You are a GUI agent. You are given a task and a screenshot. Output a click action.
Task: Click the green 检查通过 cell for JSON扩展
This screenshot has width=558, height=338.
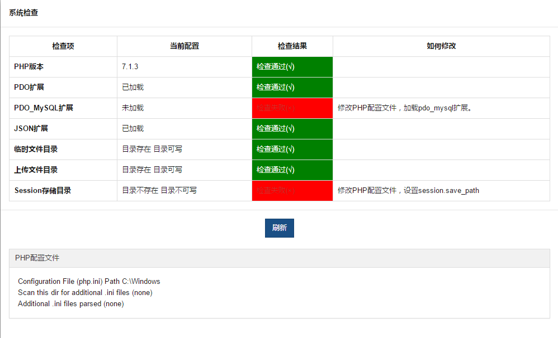292,128
